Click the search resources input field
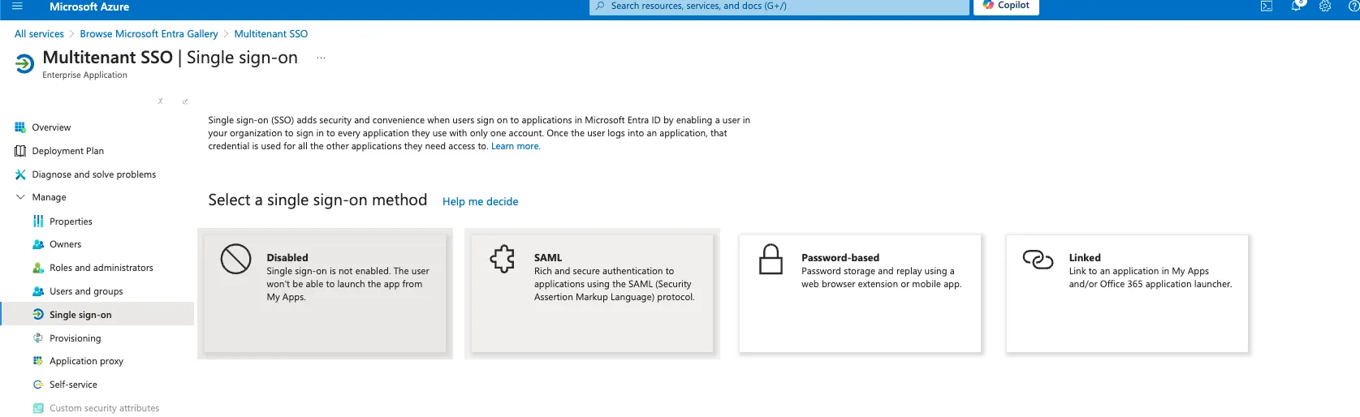The width and height of the screenshot is (1360, 417). [x=779, y=6]
